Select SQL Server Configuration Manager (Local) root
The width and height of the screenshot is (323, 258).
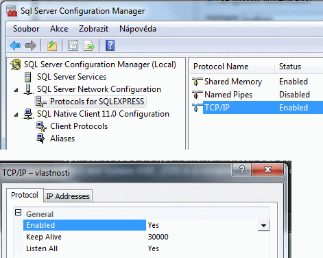coord(100,64)
